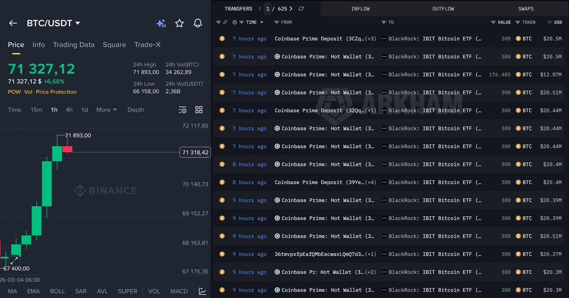Open the chart grid layout icon
Viewport: 569px width, 298px height.
(199, 110)
